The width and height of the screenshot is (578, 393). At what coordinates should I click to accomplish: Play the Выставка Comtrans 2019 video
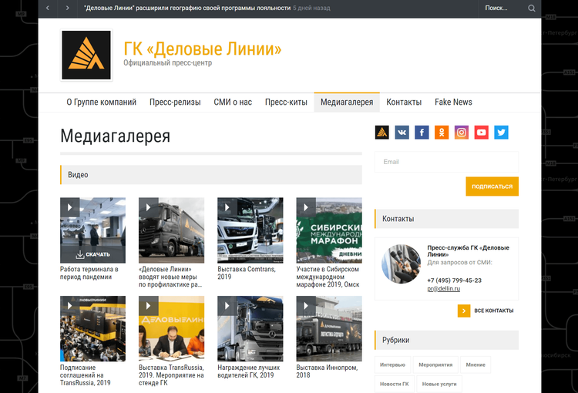click(x=227, y=207)
